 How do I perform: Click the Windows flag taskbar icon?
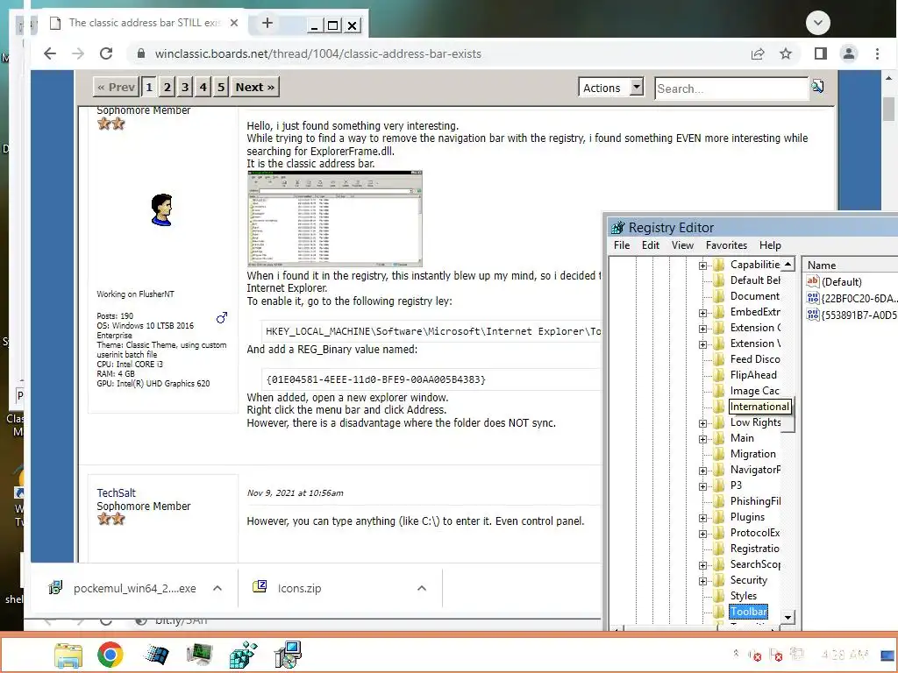click(156, 655)
